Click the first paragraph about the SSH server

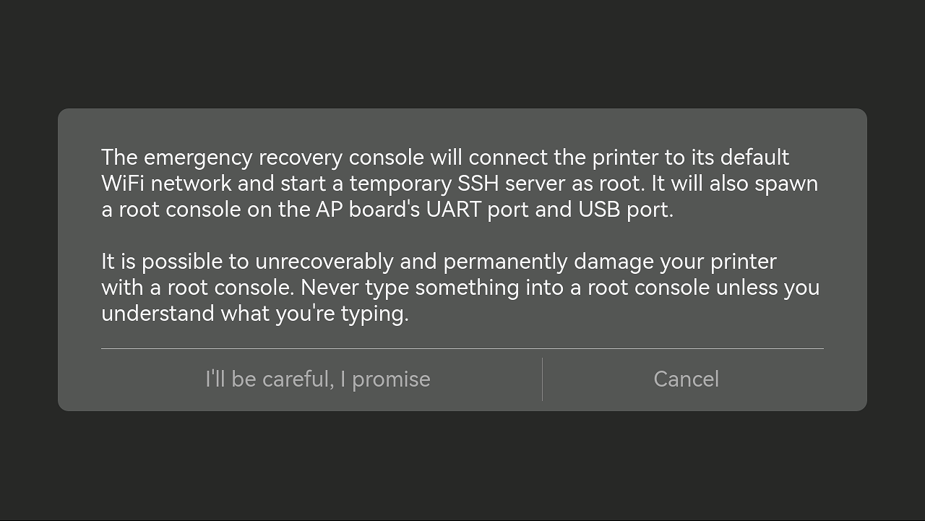(x=460, y=184)
